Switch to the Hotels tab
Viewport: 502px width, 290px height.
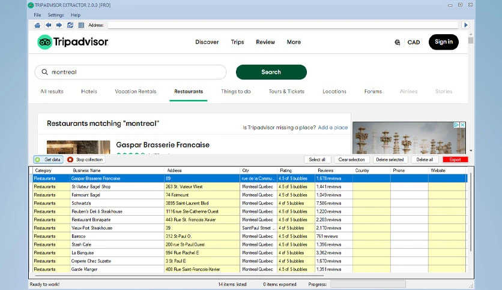[89, 91]
